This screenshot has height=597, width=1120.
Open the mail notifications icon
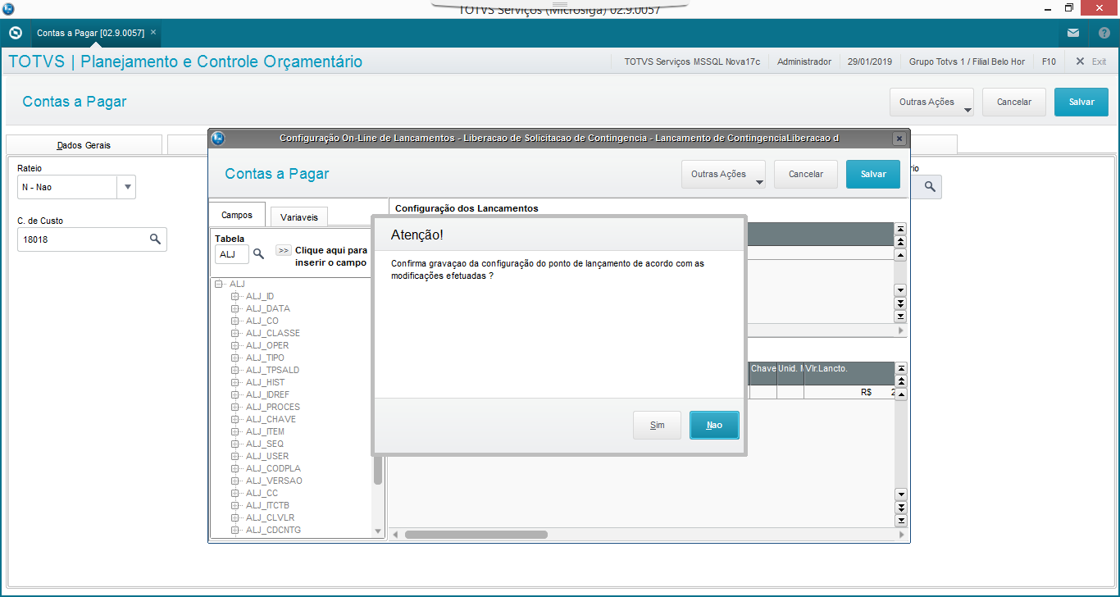1073,33
